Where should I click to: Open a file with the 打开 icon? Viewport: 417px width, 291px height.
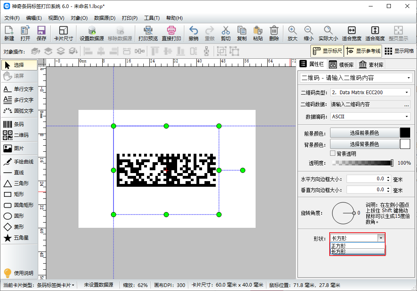click(x=25, y=33)
